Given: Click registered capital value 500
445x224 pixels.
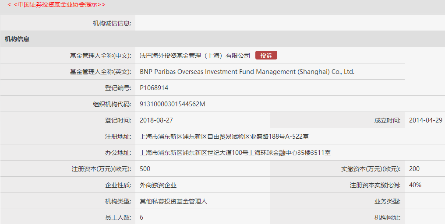Looking at the screenshot, I should [x=145, y=169].
